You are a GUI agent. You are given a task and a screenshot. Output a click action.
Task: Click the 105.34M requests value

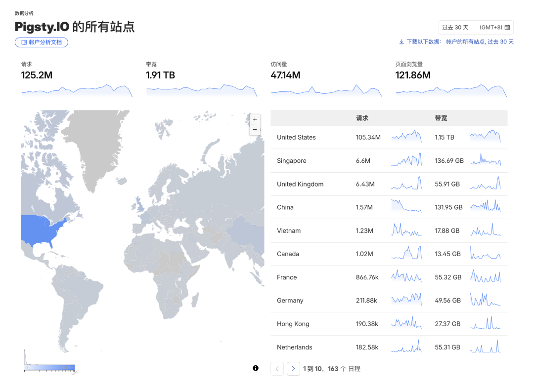(x=368, y=137)
